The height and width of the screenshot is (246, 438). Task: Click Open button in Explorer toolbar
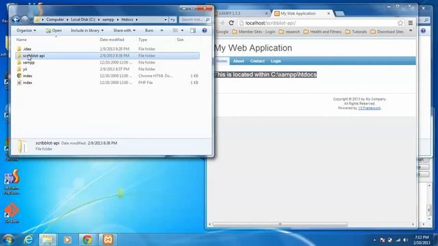click(x=53, y=30)
